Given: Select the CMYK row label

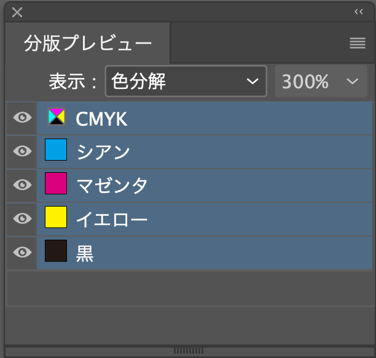Looking at the screenshot, I should pos(101,119).
